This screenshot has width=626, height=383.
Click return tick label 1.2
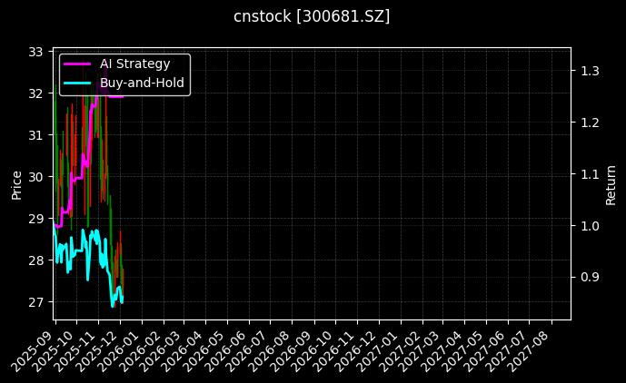click(590, 123)
